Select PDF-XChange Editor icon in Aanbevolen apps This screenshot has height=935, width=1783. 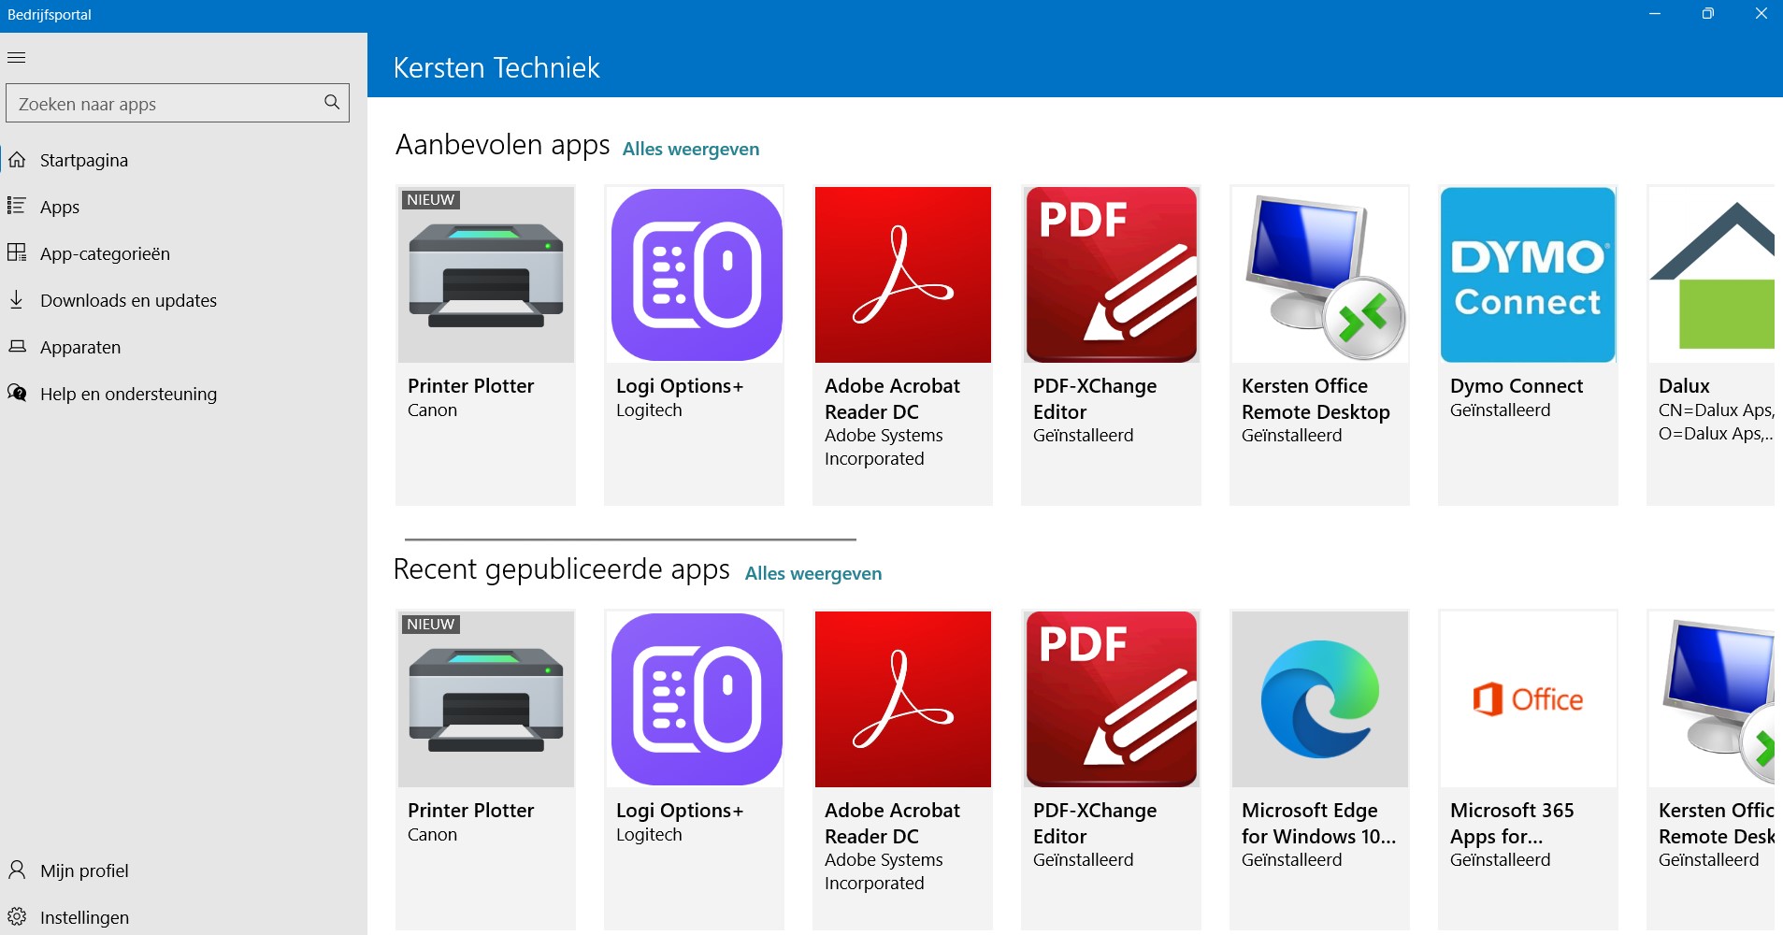(x=1111, y=275)
